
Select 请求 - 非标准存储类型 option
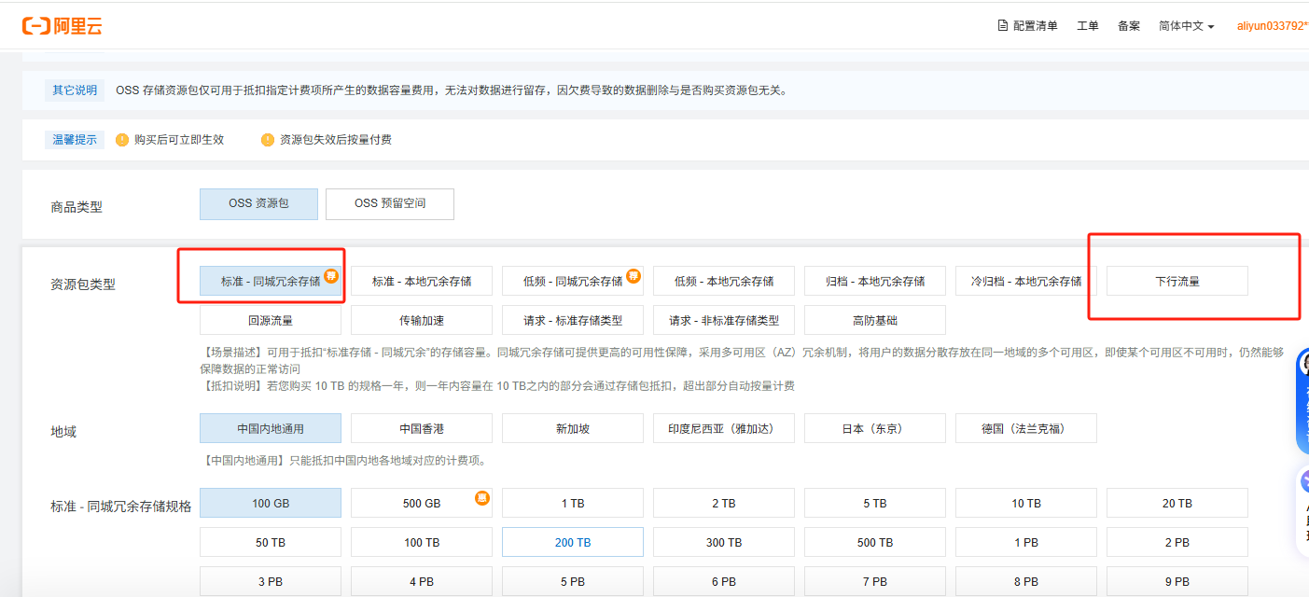pos(724,320)
